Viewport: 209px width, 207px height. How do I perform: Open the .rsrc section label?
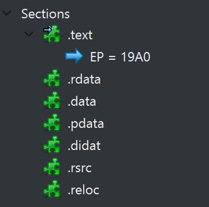click(79, 168)
